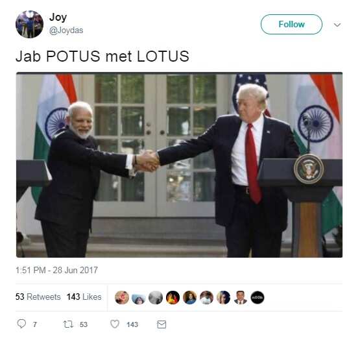
Task: Click the second liker avatar with hat
Action: (x=139, y=297)
